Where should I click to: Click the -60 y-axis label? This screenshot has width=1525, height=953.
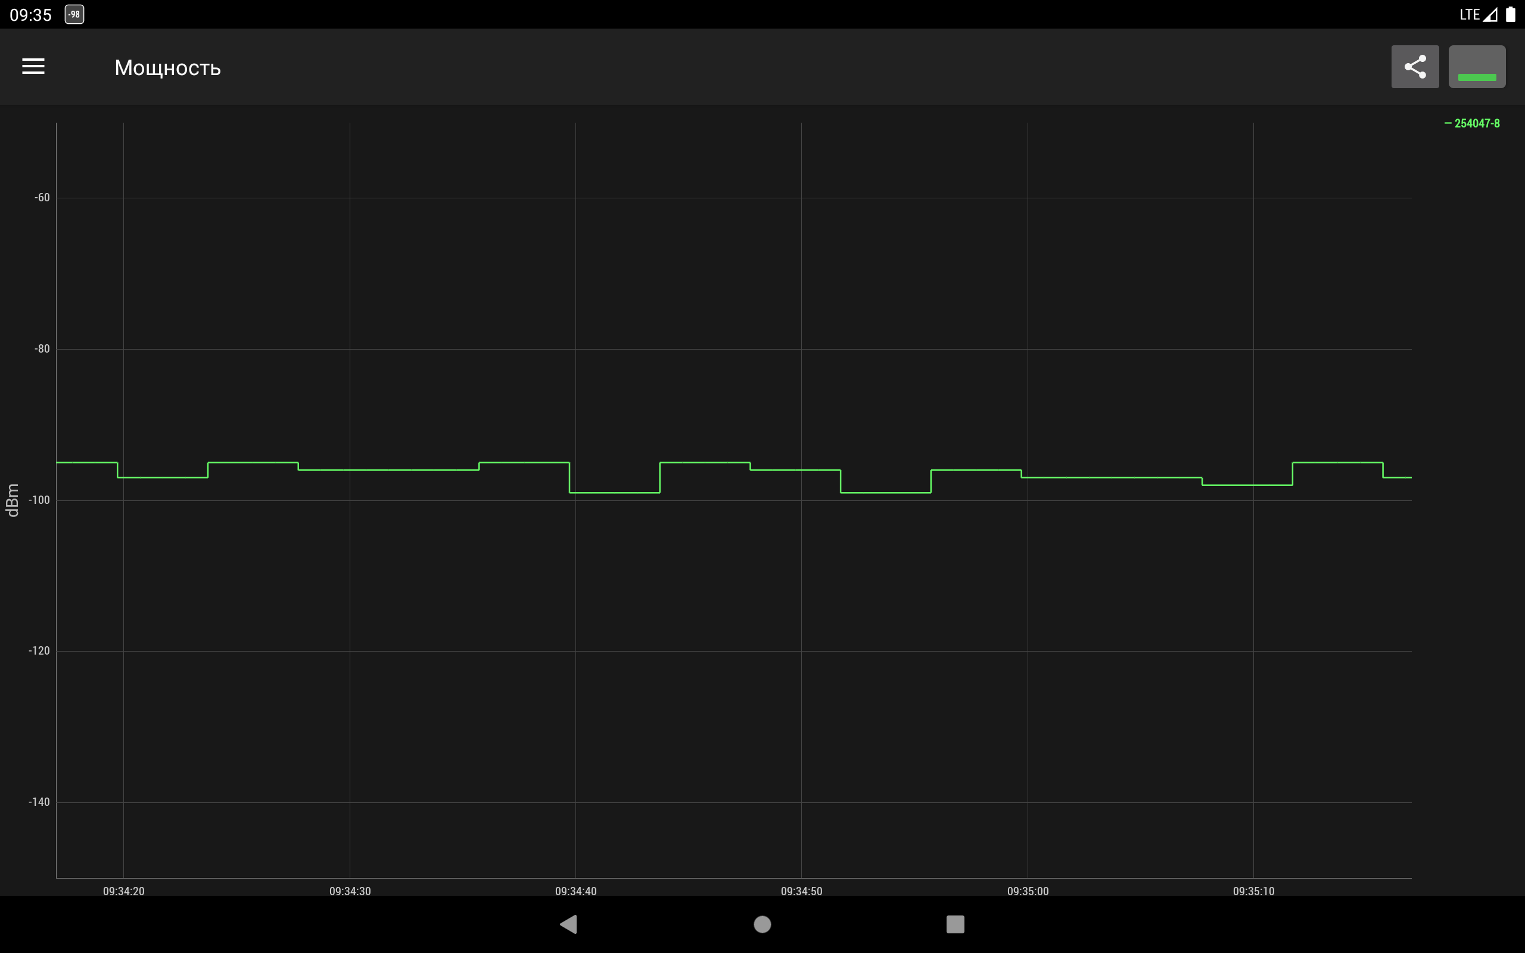point(42,198)
